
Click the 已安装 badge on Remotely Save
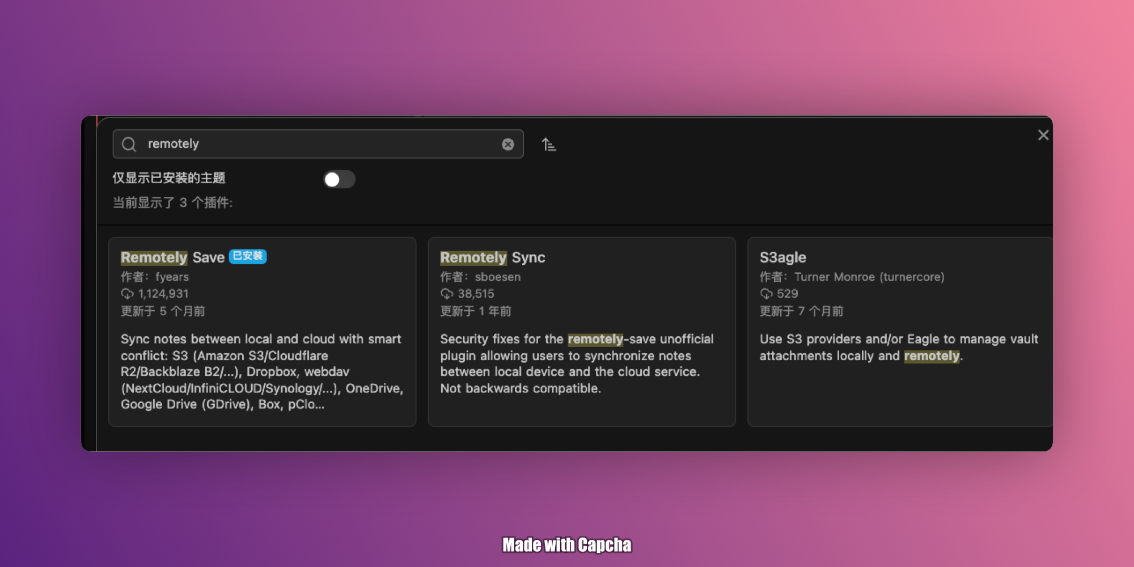pos(248,256)
